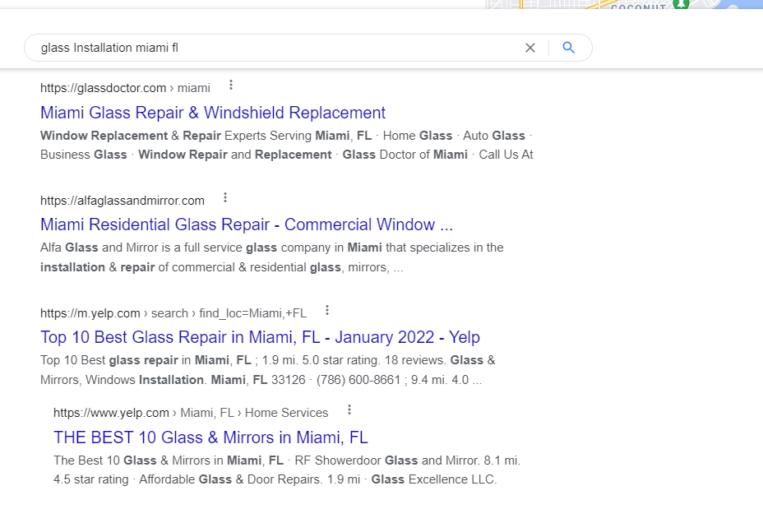763x509 pixels.
Task: Open 'THE BEST 10 Glass & Mirrors in Miami, FL' link
Action: pyautogui.click(x=210, y=437)
